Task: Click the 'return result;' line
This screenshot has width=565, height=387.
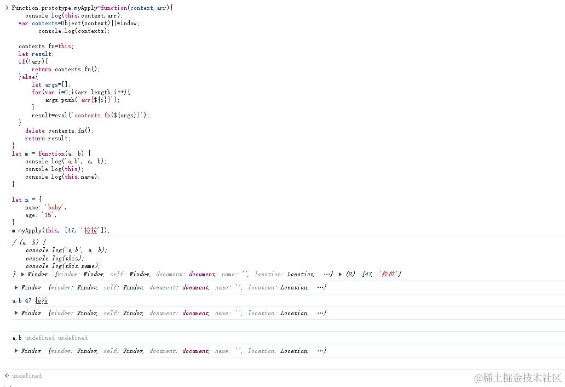Action: click(x=48, y=138)
